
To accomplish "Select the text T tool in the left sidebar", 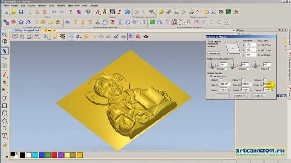I will point(5,135).
